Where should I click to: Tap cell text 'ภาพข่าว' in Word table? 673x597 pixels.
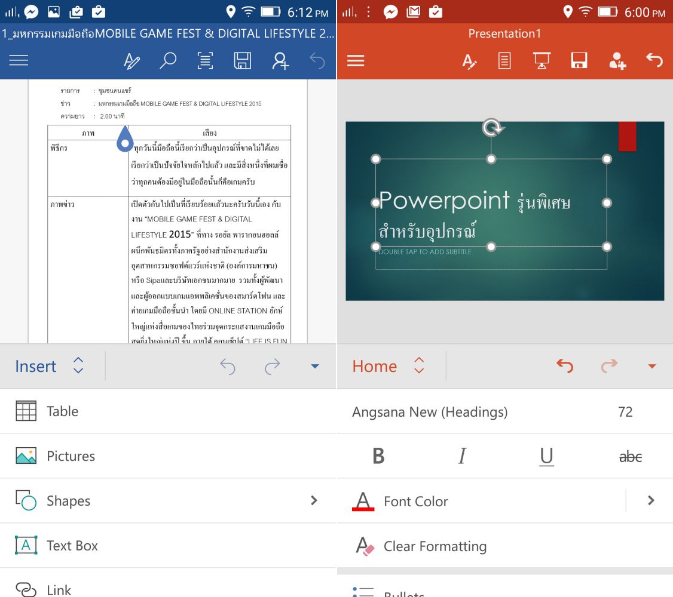[x=62, y=204]
